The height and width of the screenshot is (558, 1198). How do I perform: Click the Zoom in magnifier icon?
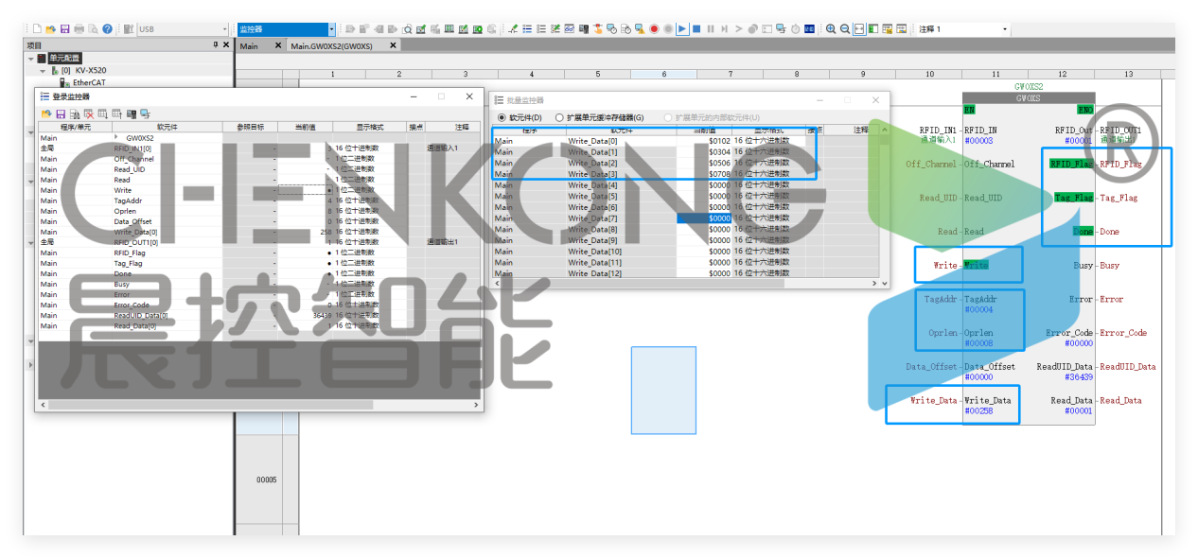tap(831, 29)
